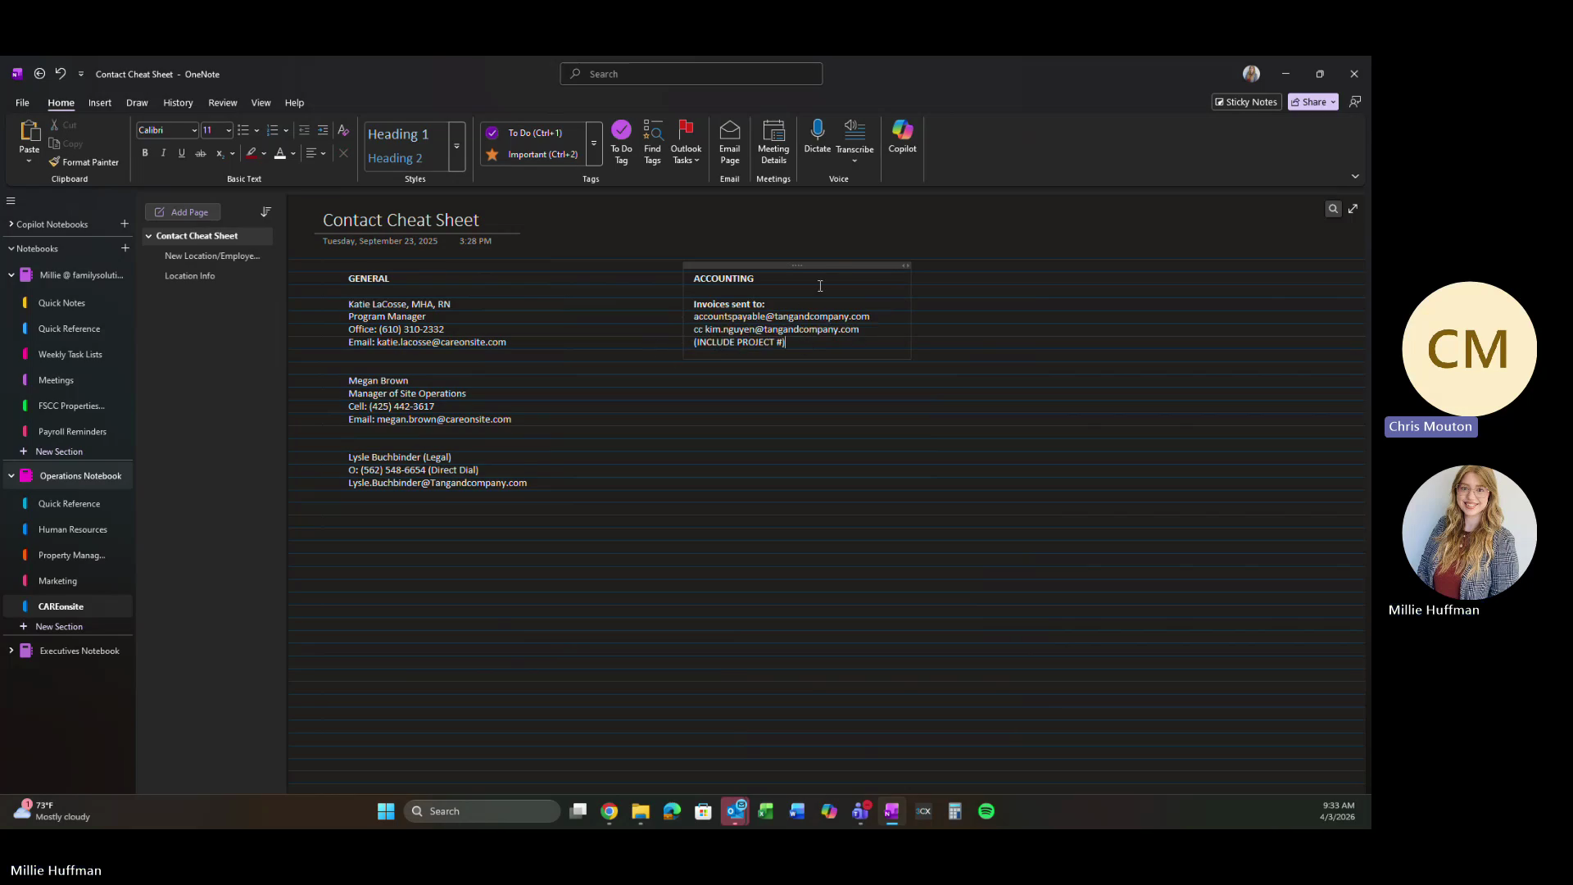1573x885 pixels.
Task: Start Dictate microphone
Action: coord(817,137)
